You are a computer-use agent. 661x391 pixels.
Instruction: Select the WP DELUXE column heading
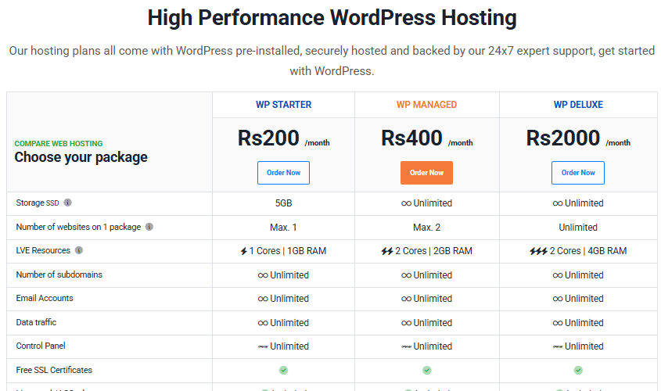[578, 105]
